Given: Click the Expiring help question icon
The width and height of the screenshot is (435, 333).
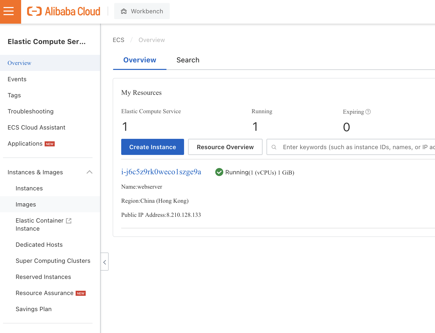Looking at the screenshot, I should click(368, 112).
